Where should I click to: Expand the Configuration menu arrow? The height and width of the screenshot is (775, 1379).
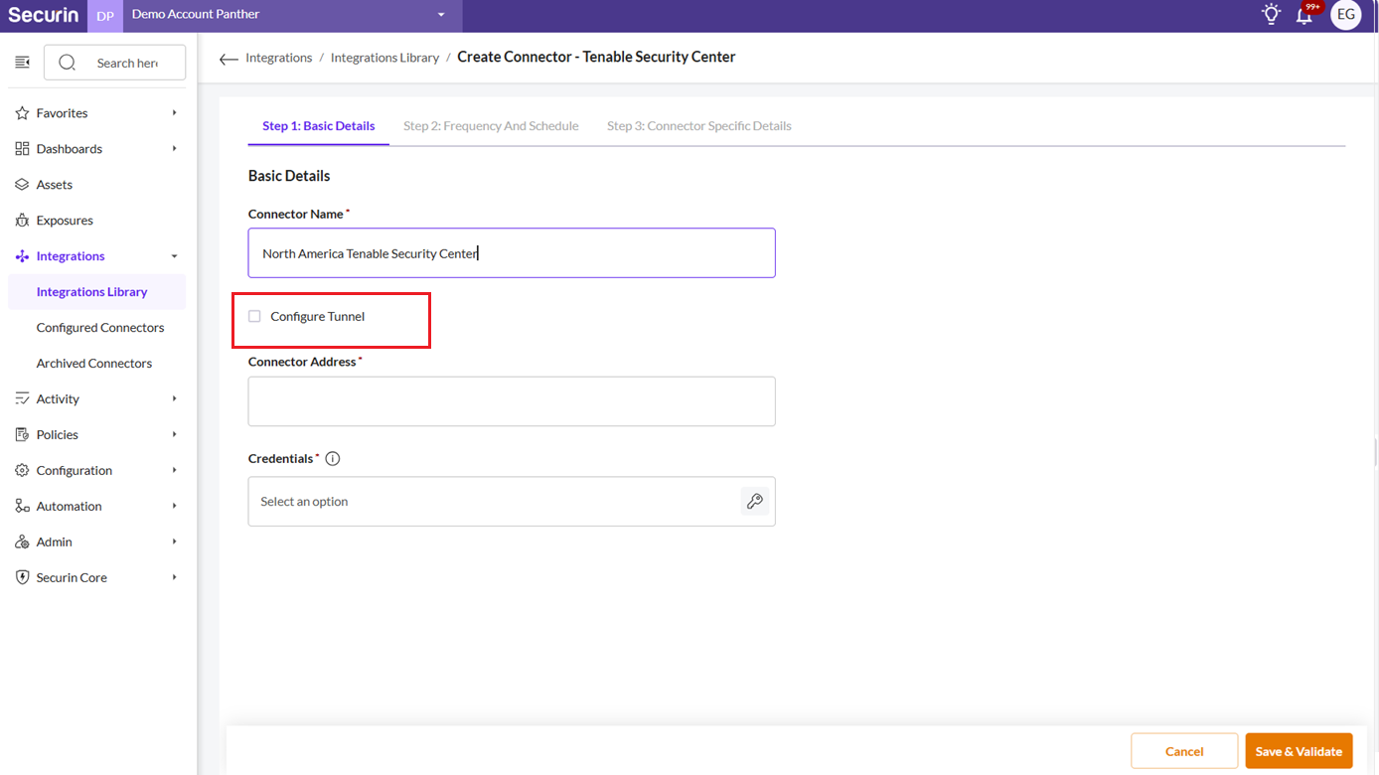click(x=174, y=471)
